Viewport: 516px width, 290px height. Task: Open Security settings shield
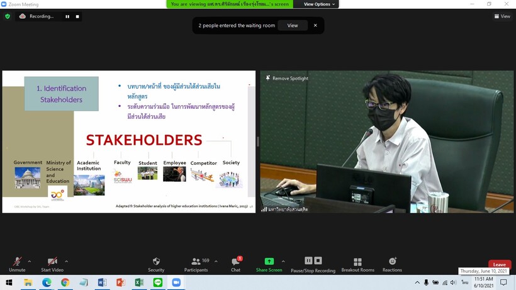tap(156, 264)
